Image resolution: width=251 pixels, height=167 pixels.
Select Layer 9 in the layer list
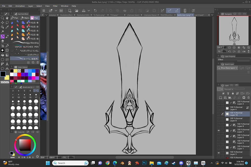pyautogui.click(x=237, y=119)
